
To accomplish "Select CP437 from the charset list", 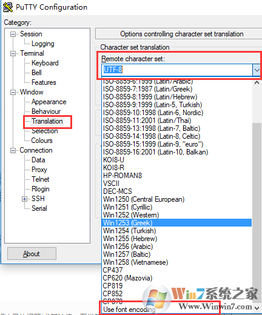I will tap(113, 270).
